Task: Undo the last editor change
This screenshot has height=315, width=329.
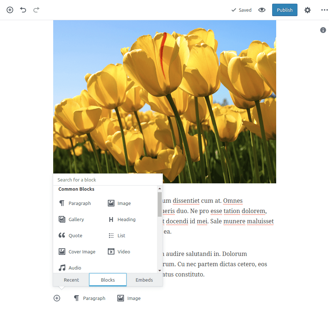Action: point(23,10)
